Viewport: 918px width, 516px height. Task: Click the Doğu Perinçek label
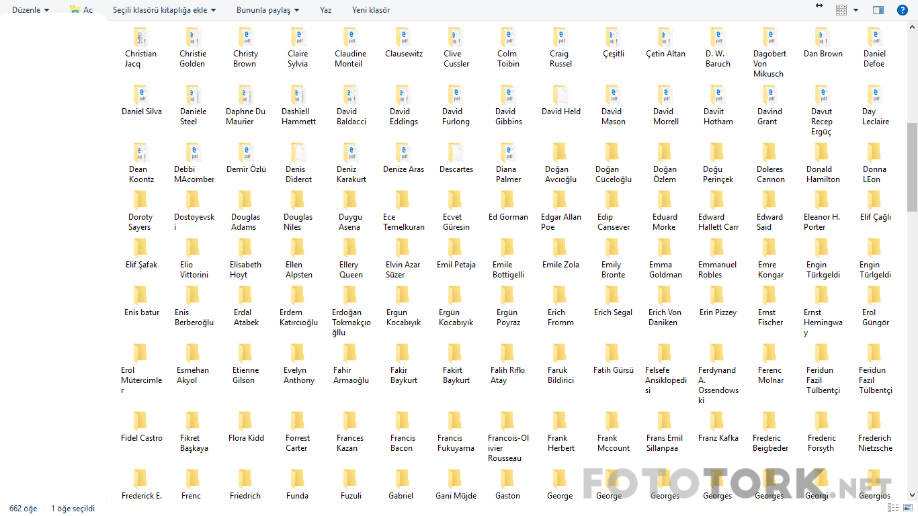[x=717, y=175]
